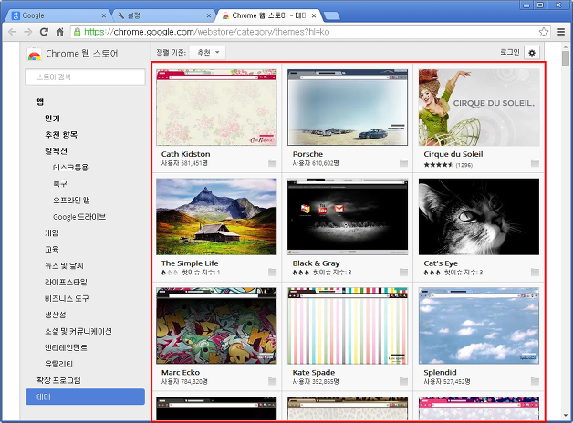Close the Chrome 웹 스토어 tab

tap(314, 15)
